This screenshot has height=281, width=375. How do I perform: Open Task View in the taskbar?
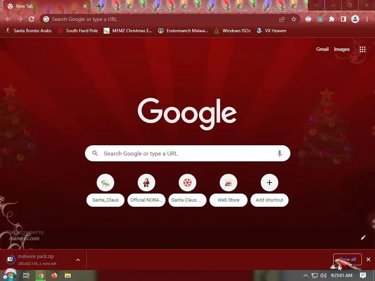click(x=26, y=276)
